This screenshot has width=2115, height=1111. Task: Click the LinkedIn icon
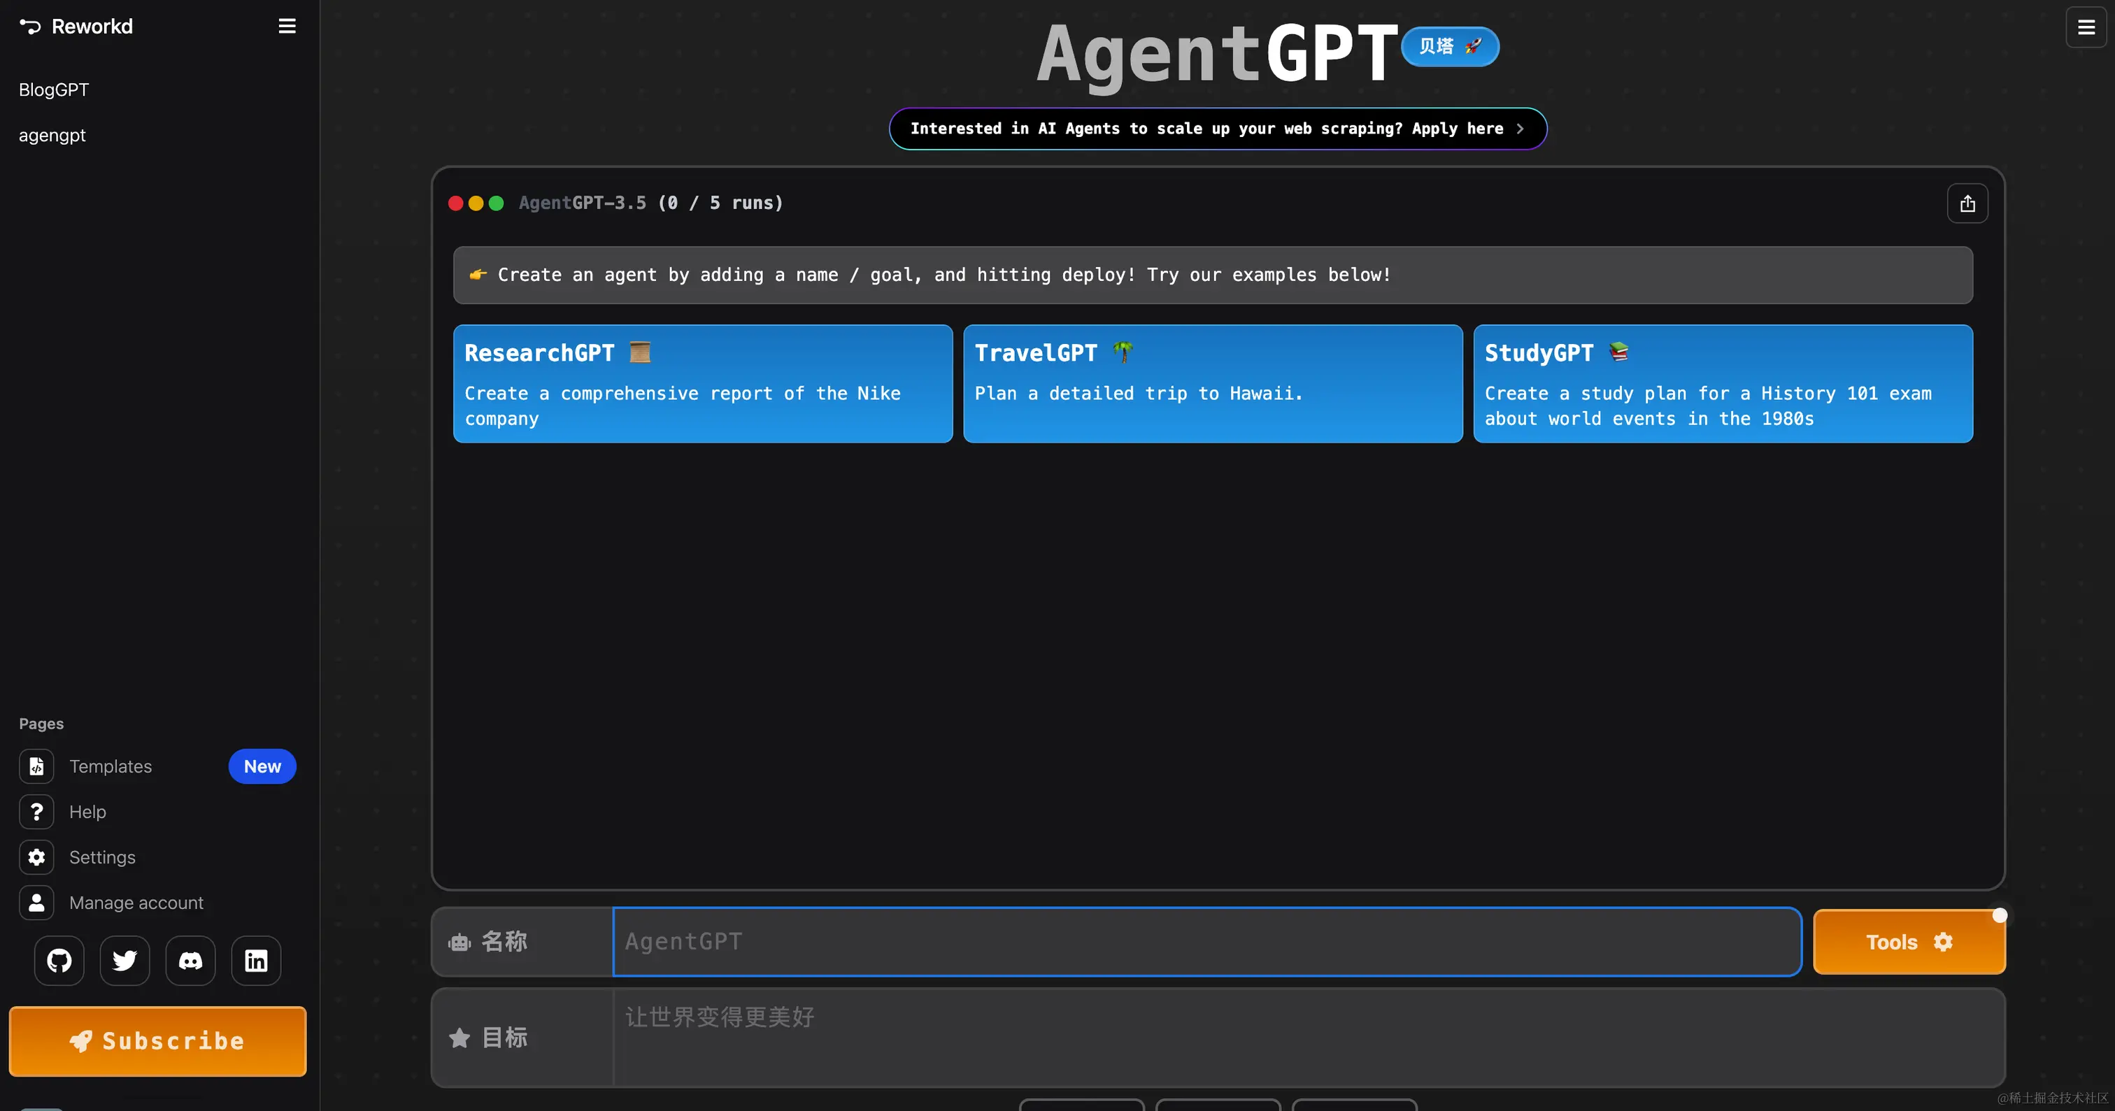click(x=255, y=960)
